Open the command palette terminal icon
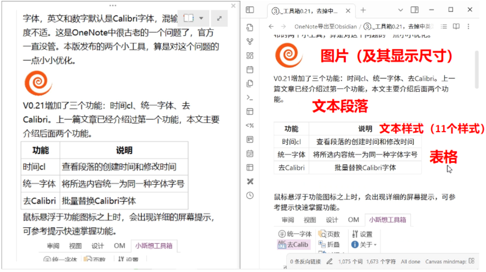 coord(250,97)
